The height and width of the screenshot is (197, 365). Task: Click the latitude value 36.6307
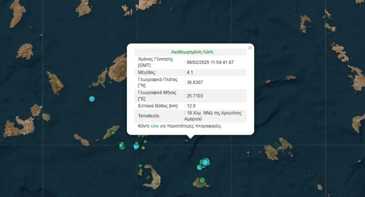coord(194,82)
